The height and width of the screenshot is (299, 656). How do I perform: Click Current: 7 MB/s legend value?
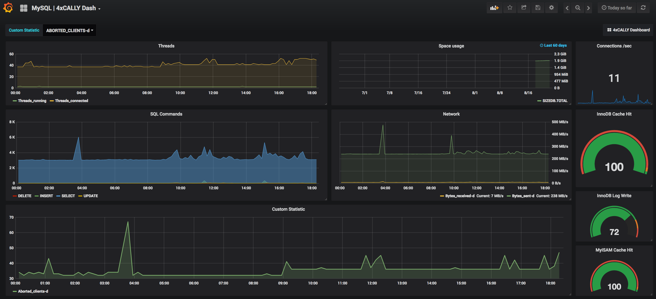pyautogui.click(x=490, y=196)
